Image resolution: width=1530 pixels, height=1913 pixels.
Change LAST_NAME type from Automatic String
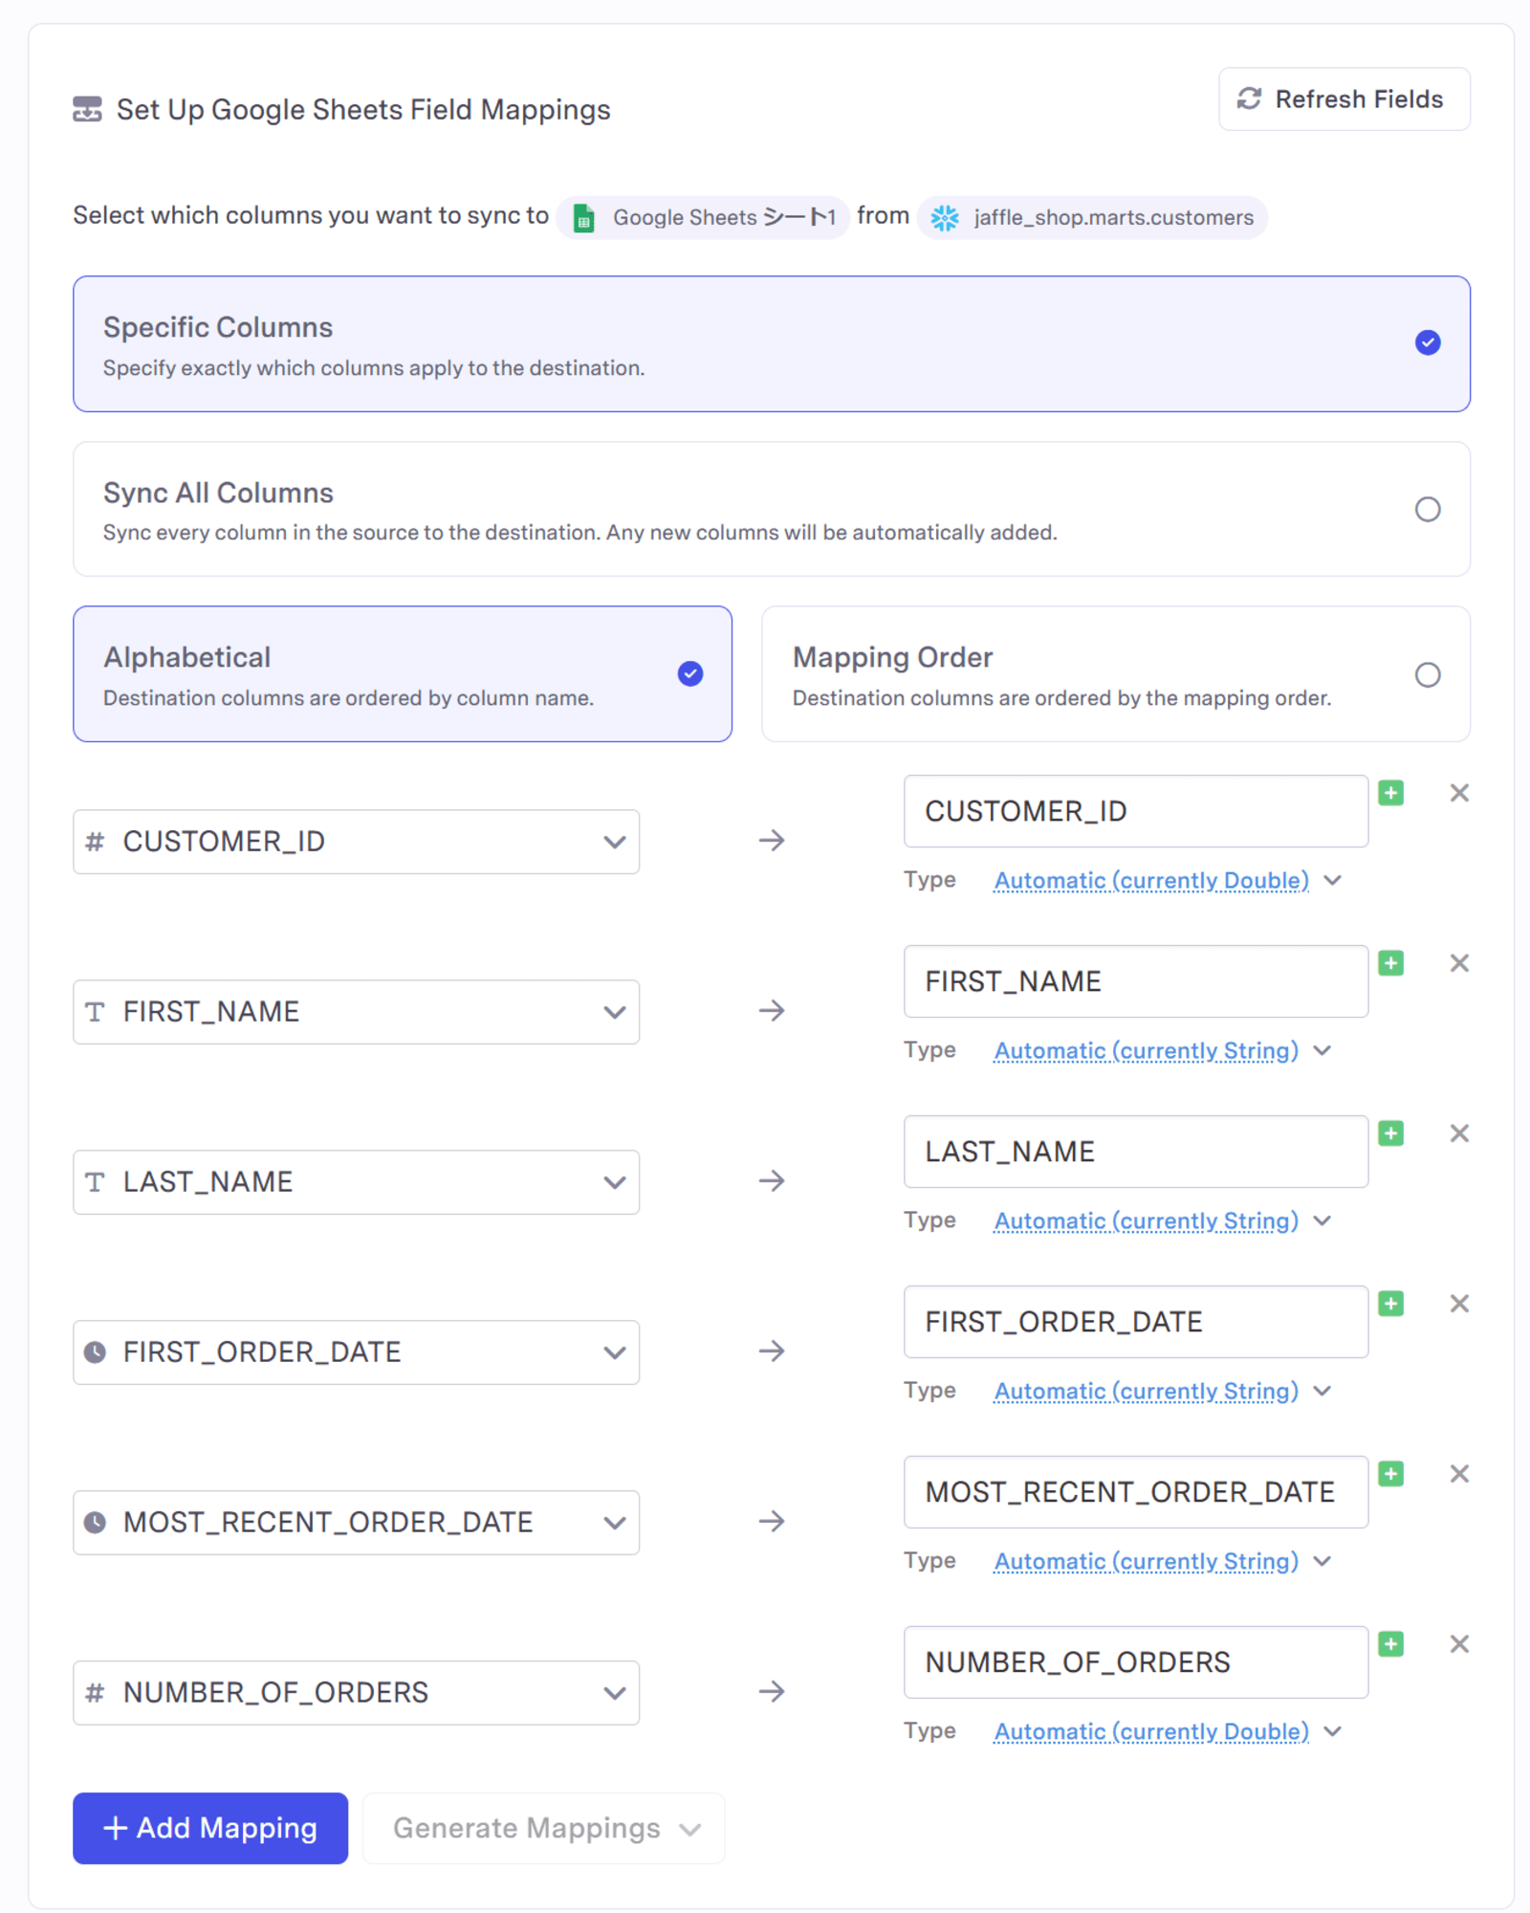pyautogui.click(x=1163, y=1220)
